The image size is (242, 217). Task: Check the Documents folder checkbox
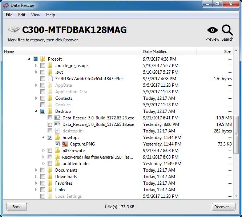[x=43, y=170]
